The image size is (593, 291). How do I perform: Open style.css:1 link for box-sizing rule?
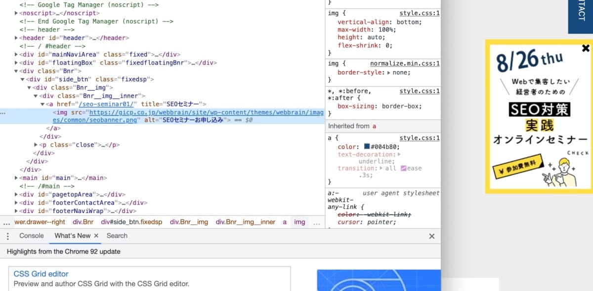(x=420, y=91)
